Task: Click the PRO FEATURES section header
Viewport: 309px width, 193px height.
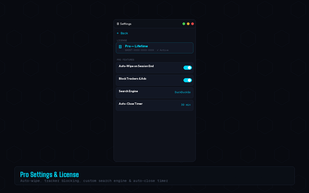Action: pos(125,60)
